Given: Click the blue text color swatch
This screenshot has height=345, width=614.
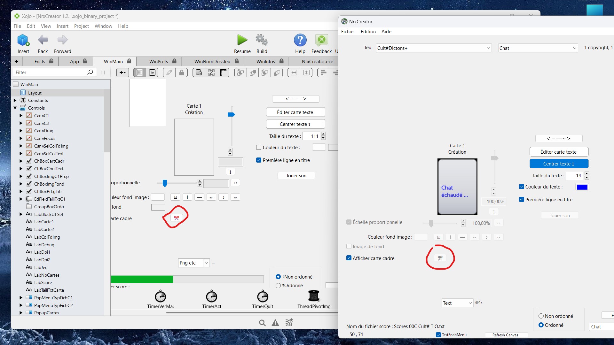Looking at the screenshot, I should [582, 187].
